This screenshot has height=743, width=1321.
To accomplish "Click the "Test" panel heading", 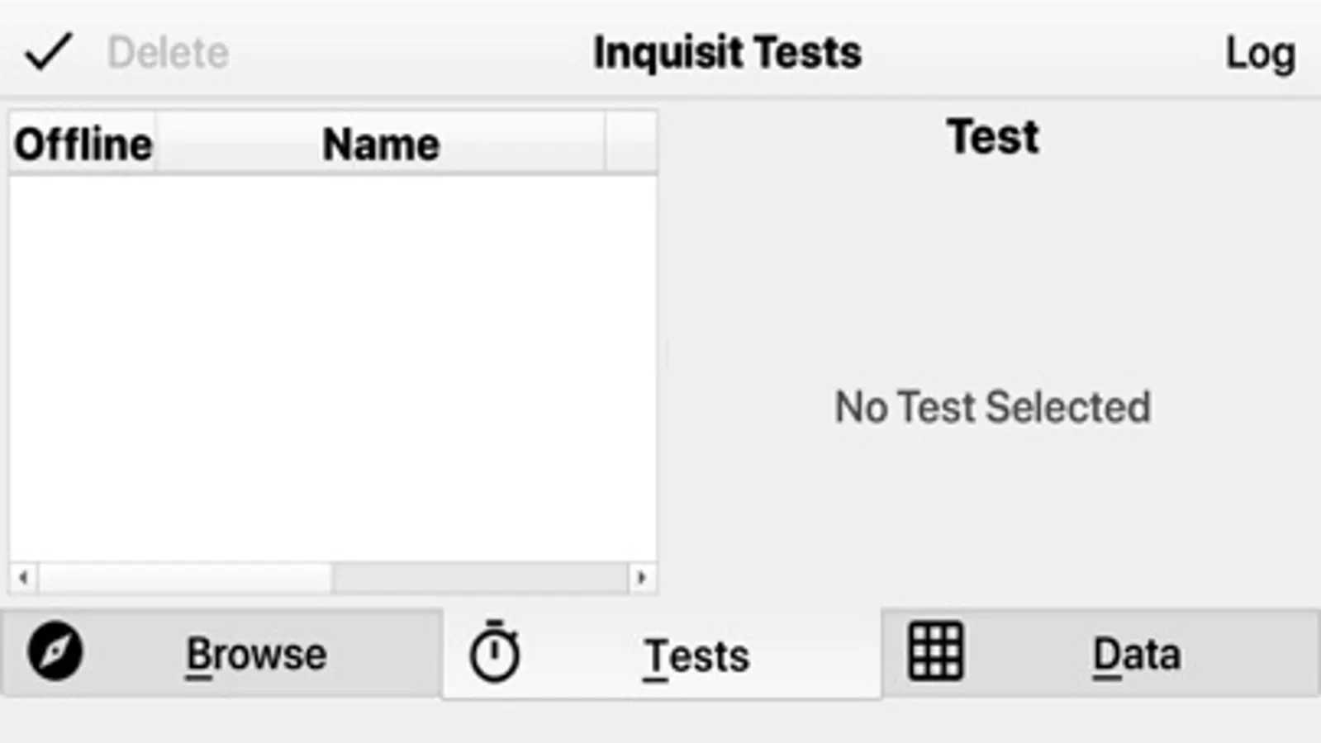I will click(x=992, y=137).
